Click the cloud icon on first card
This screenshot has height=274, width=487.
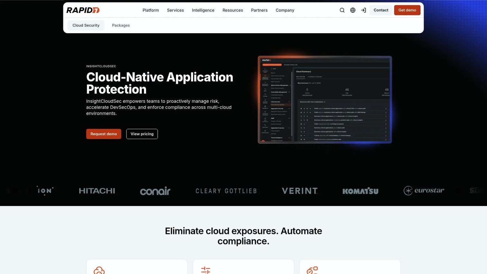pyautogui.click(x=99, y=270)
